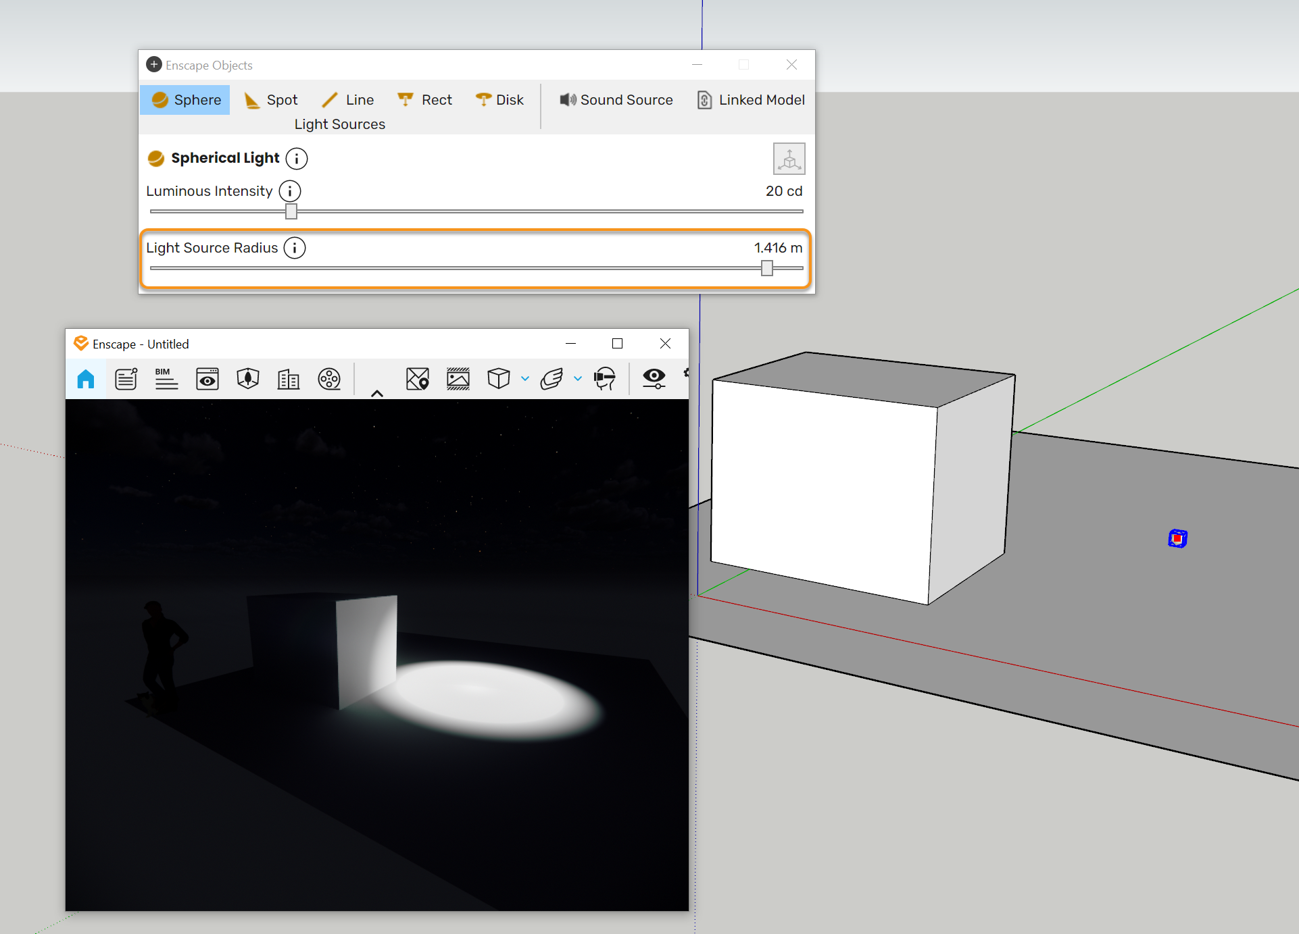
Task: Click the Light Source Radius slider handle
Action: tap(767, 268)
